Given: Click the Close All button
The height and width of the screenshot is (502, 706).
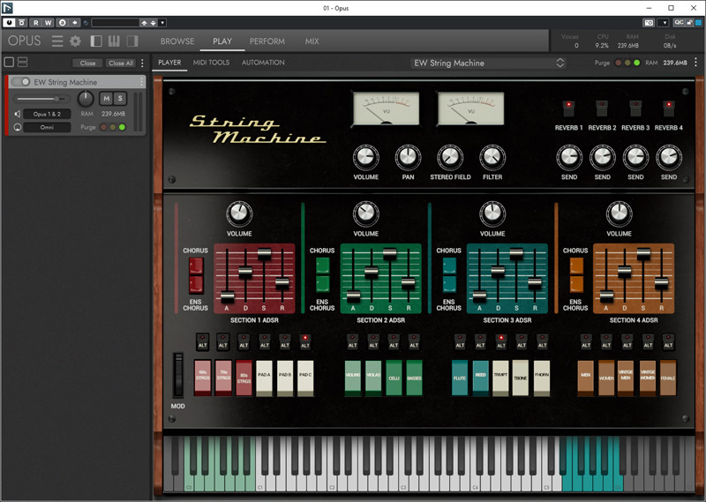Looking at the screenshot, I should [121, 64].
